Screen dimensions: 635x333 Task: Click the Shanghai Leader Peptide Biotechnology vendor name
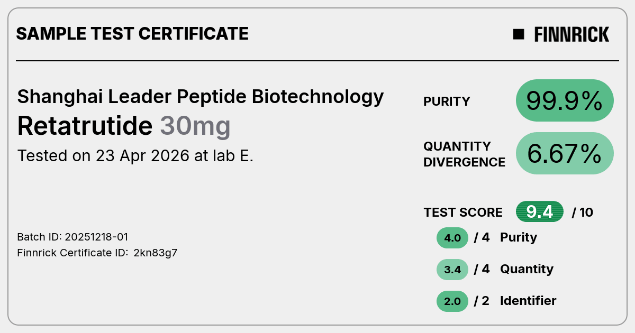click(201, 97)
